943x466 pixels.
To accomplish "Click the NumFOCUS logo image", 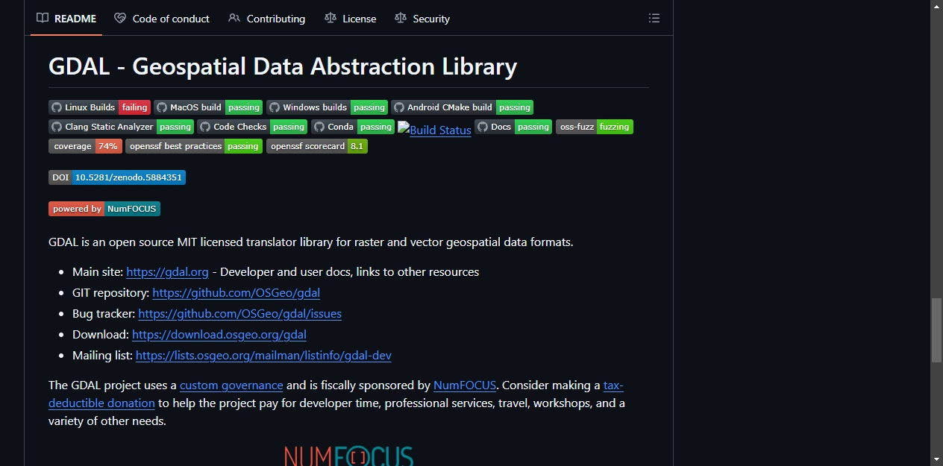I will 348,456.
